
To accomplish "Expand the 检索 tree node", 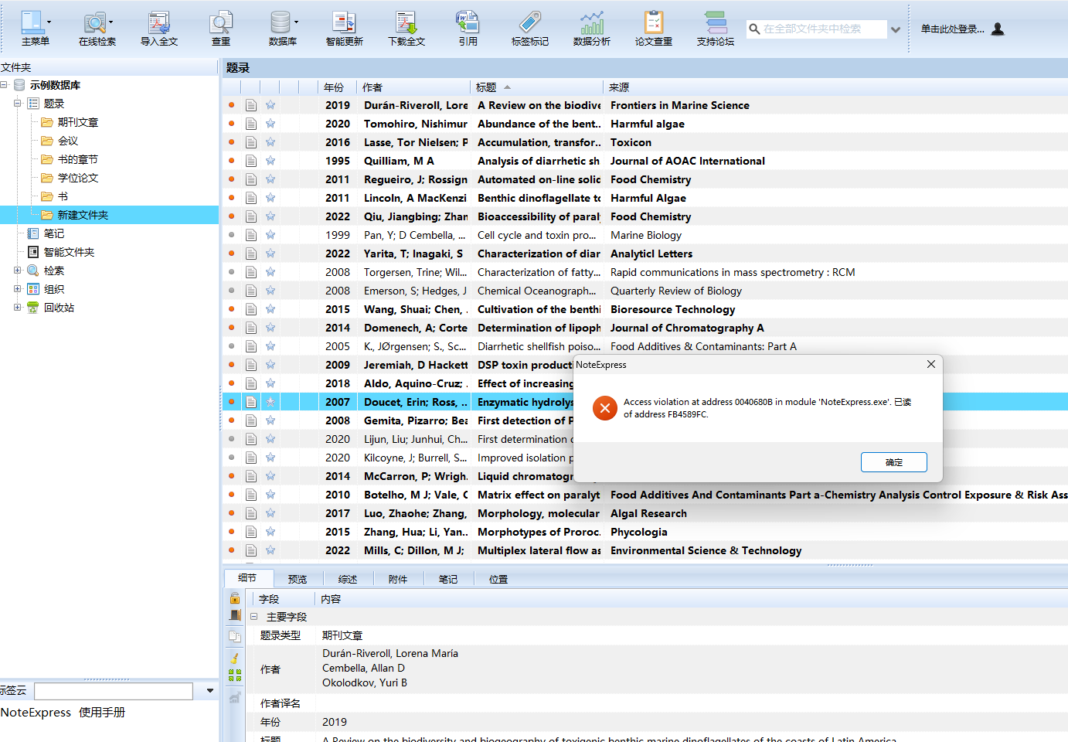I will 17,271.
